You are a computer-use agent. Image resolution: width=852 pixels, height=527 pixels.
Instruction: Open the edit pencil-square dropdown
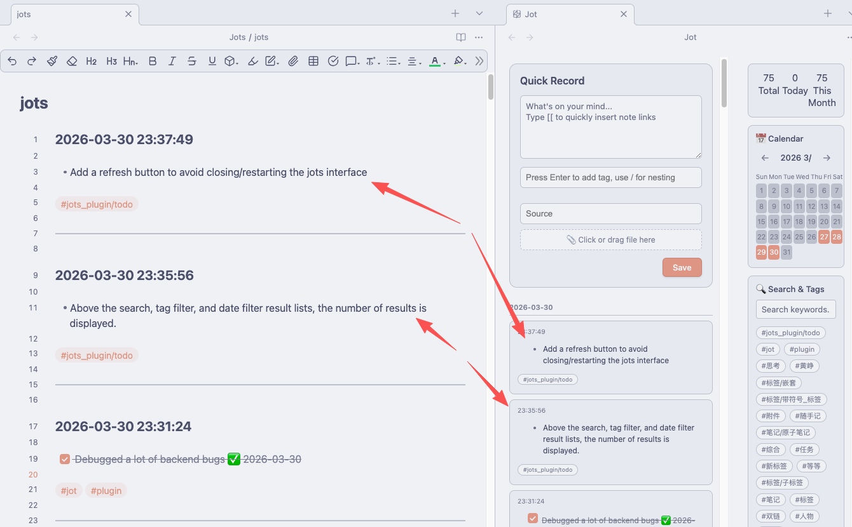[272, 61]
